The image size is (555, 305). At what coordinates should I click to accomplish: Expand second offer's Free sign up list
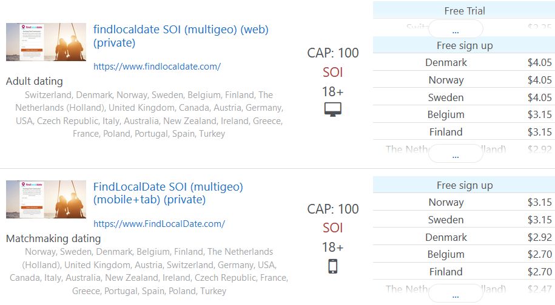click(x=456, y=295)
